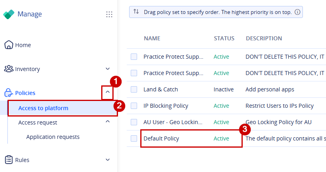
Task: Click the Rules clipboard icon
Action: pyautogui.click(x=9, y=160)
